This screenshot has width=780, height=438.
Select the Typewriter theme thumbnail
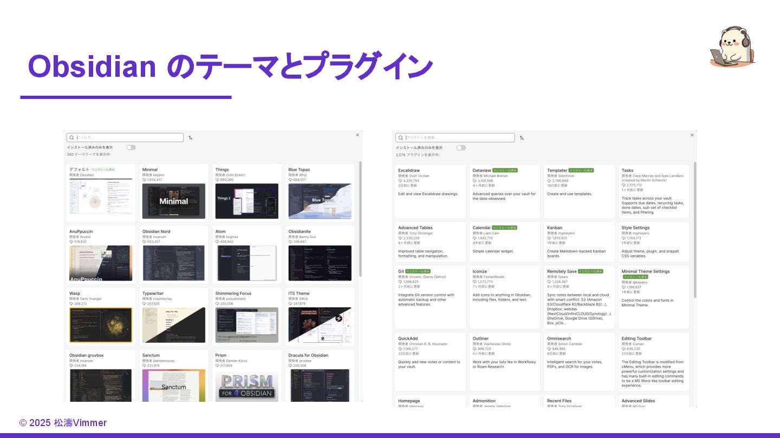(173, 325)
